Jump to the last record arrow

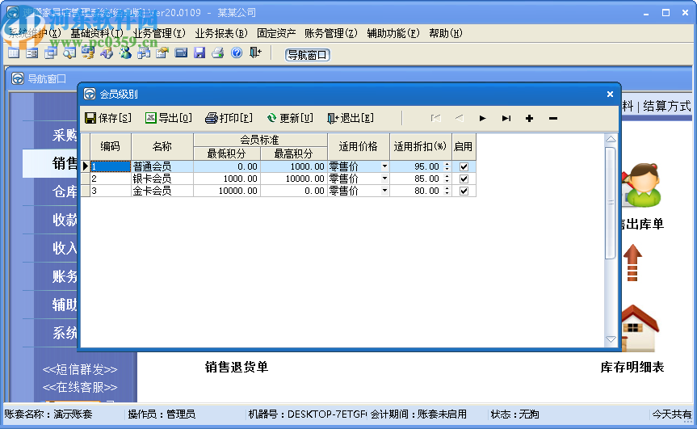pyautogui.click(x=506, y=118)
